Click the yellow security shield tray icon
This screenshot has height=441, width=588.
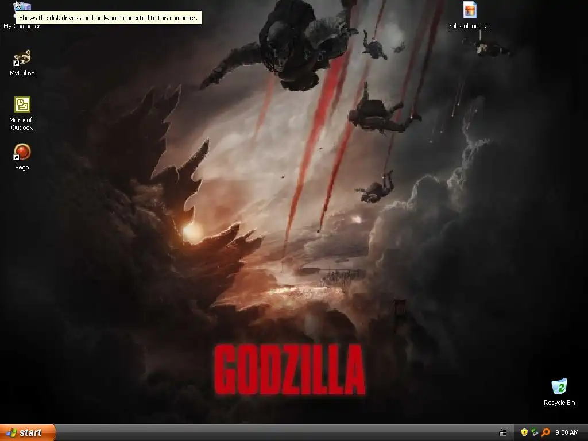(524, 432)
